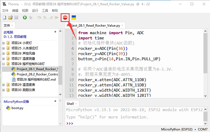Image resolution: width=210 pixels, height=132 pixels.
Task: Select Project_28.2_Rocker_Control file in tree
Action: [37, 74]
